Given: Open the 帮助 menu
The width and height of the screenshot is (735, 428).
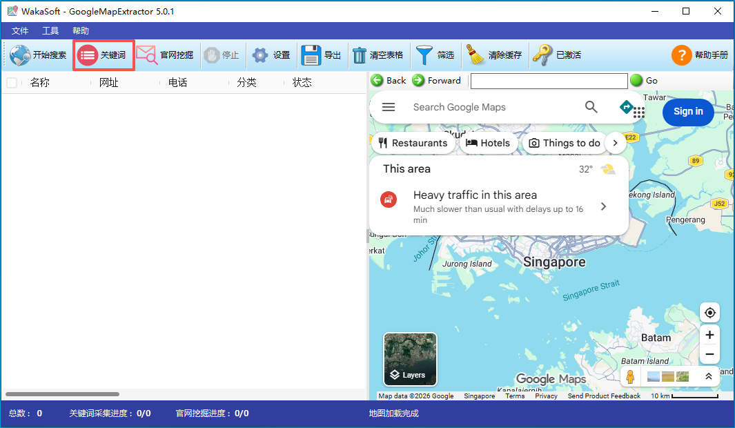Looking at the screenshot, I should click(x=81, y=31).
